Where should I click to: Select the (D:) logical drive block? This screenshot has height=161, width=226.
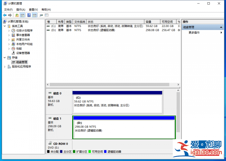pyautogui.click(x=124, y=128)
